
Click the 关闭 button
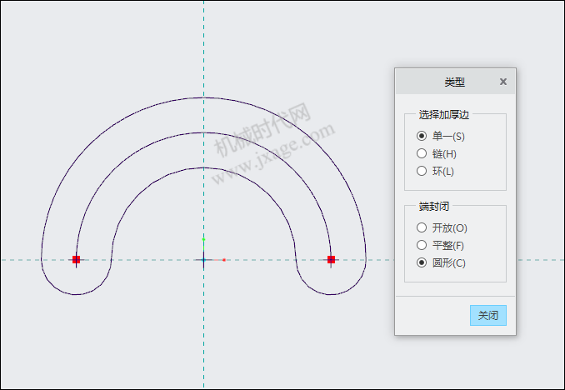tap(487, 316)
